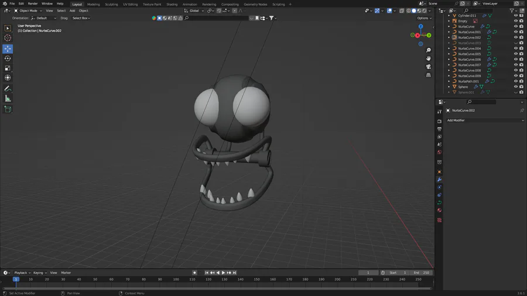Toggle Empty object visibility eye
Screen dimensions: 527x296
(x=515, y=21)
